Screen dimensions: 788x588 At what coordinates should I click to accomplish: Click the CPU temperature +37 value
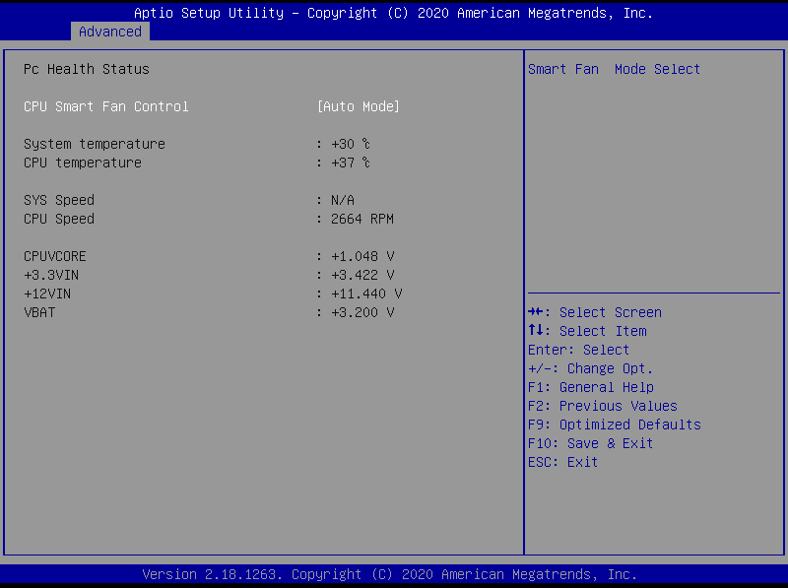[x=350, y=163]
